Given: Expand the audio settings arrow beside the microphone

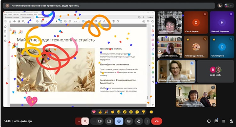Looking at the screenshot, I should tap(78, 121).
